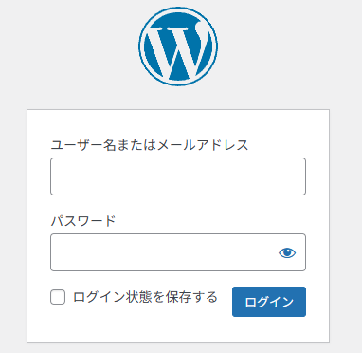The image size is (362, 353).
Task: Click the WordPress logo above the form
Action: pos(178,46)
